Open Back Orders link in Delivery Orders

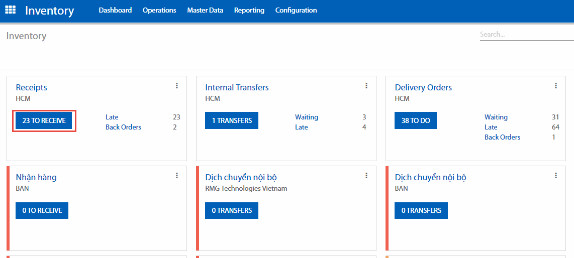502,137
